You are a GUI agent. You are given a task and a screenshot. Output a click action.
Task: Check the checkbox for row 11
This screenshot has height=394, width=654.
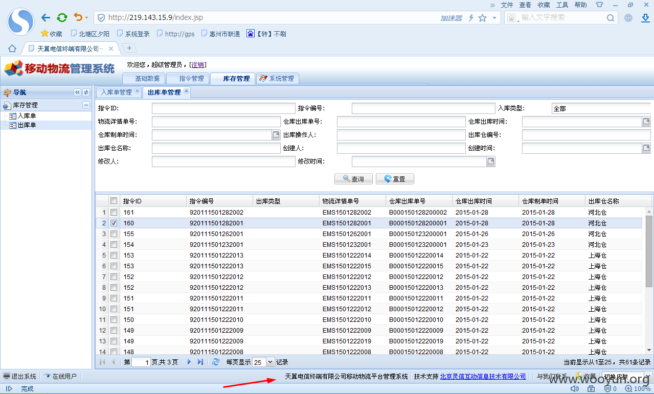point(114,319)
